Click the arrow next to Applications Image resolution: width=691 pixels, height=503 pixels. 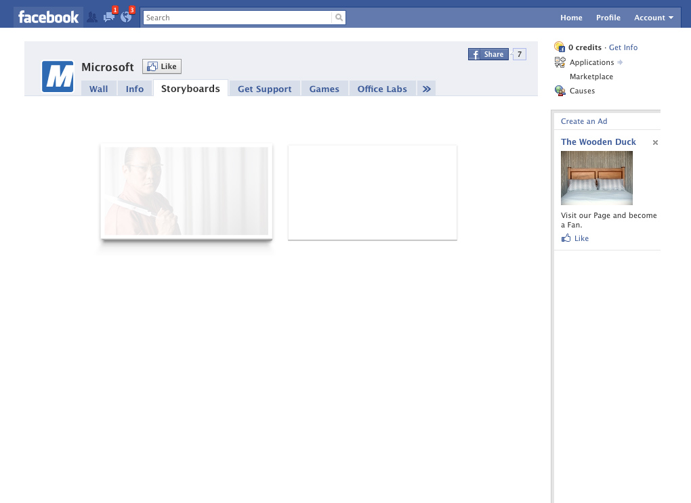620,62
